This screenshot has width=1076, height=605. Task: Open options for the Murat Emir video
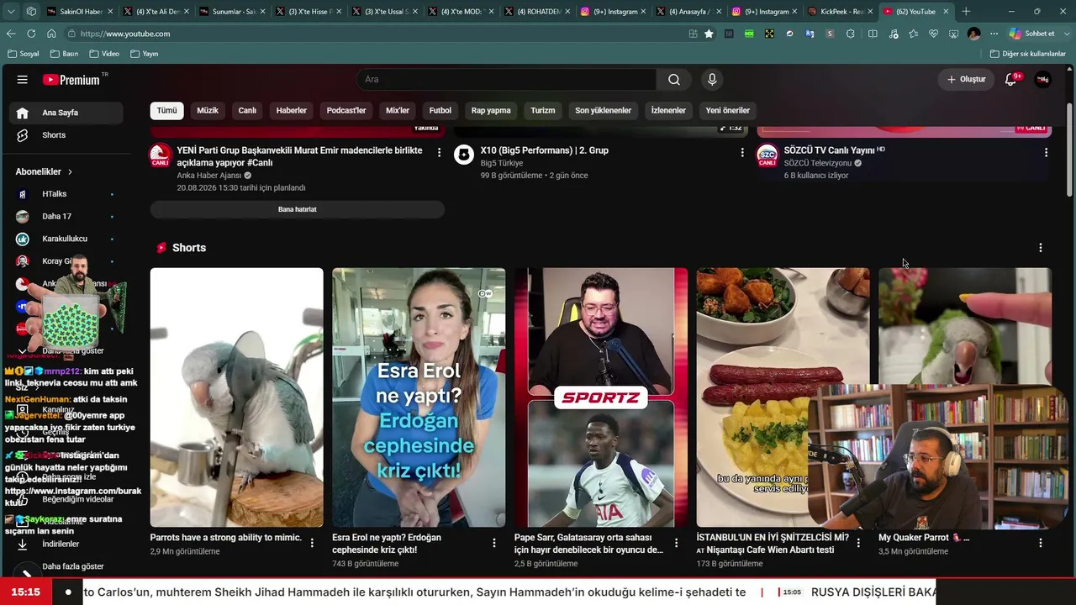coord(439,152)
